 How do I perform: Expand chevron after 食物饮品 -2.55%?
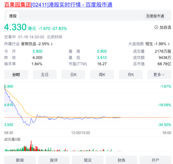tap(52, 44)
